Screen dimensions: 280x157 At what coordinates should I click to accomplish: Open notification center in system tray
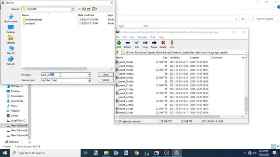tap(275, 153)
